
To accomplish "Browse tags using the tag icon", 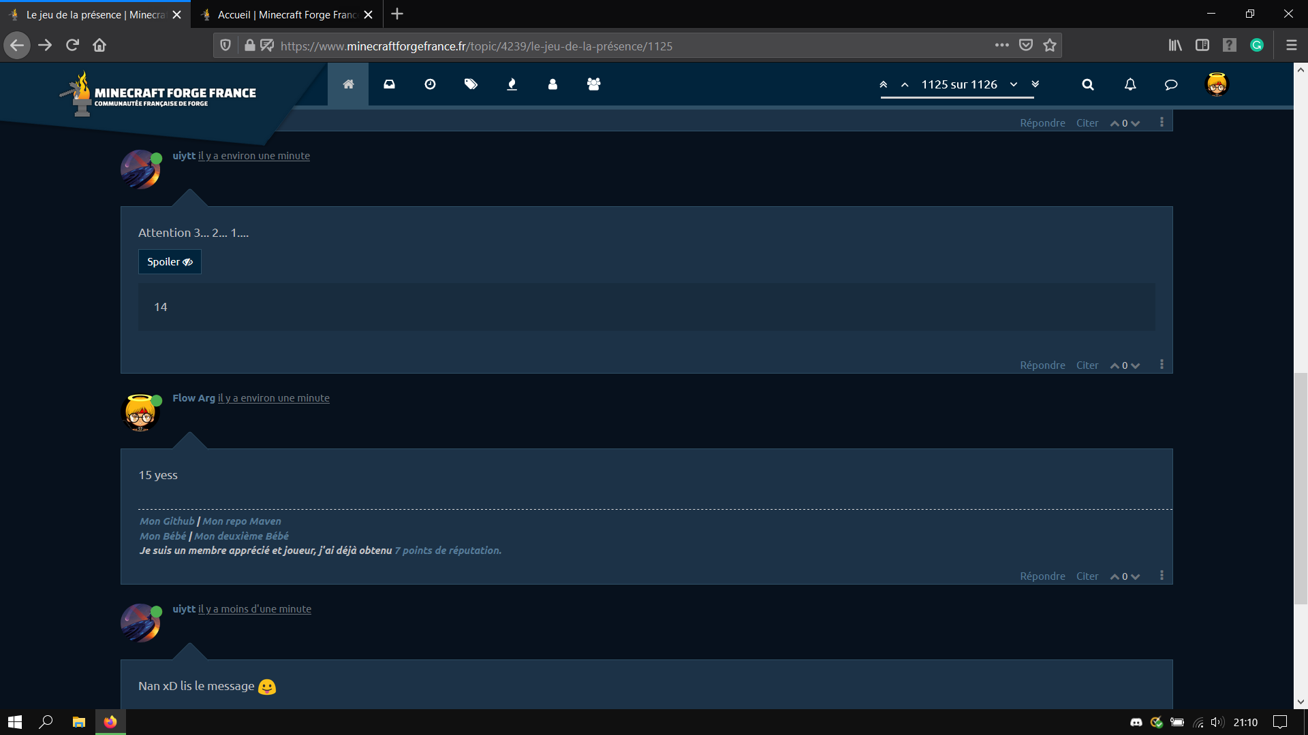I will click(471, 84).
